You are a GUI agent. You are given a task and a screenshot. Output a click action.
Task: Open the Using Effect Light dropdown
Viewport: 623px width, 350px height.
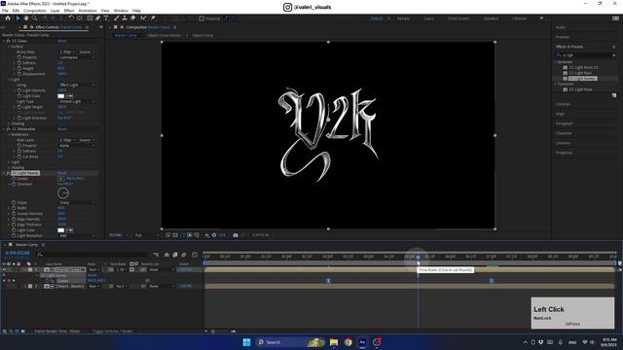coord(77,85)
